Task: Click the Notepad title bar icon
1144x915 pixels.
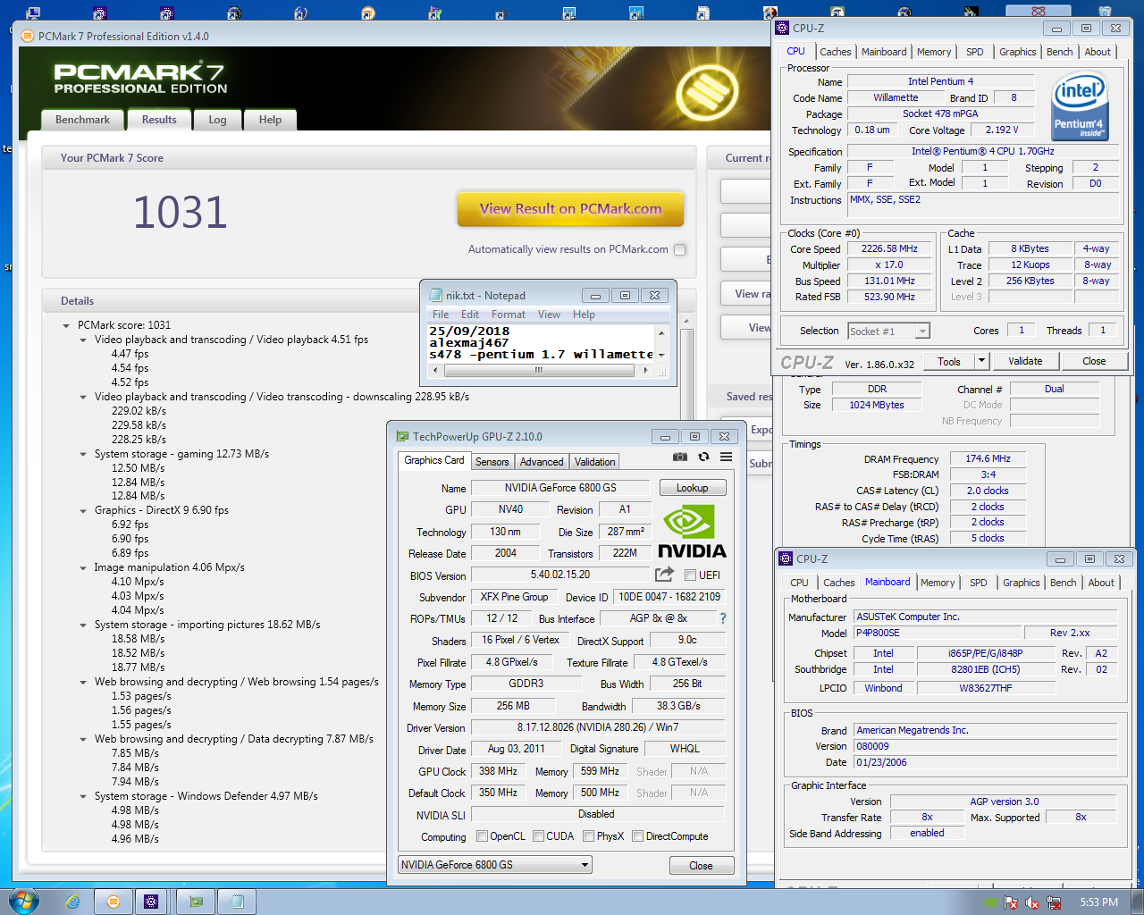Action: [x=436, y=295]
